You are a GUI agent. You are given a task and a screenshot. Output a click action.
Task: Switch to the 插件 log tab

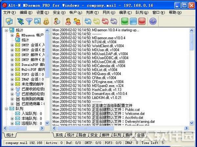point(129,135)
